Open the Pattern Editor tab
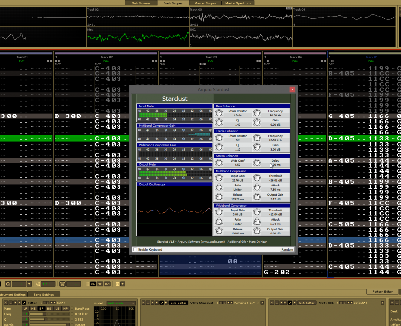Screen dimensions: 401x326 [x=382, y=291]
